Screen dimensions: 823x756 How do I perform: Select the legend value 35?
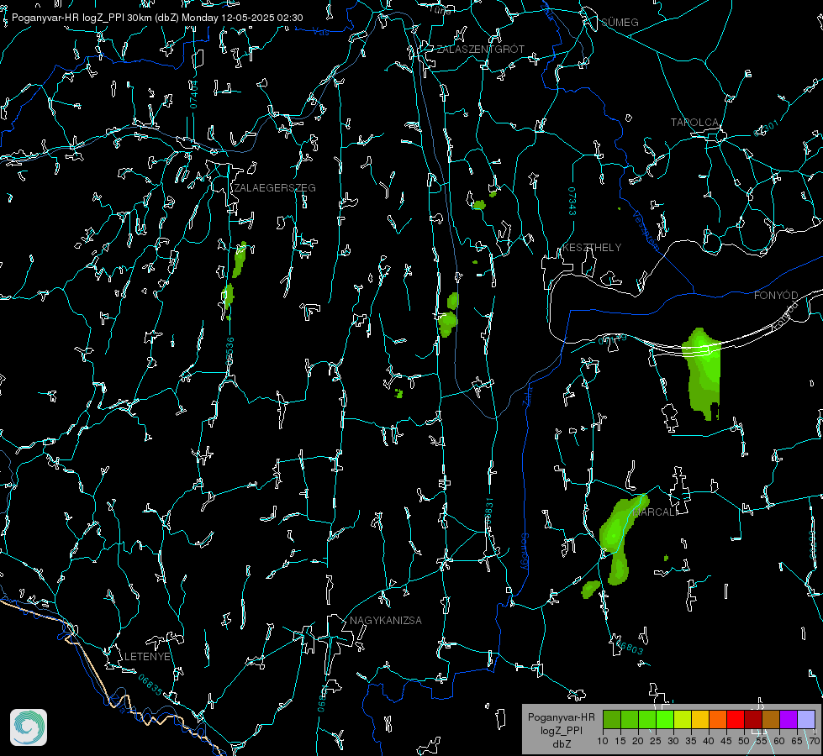pos(691,742)
